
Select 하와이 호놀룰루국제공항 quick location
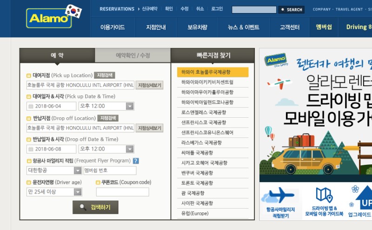tap(213, 72)
